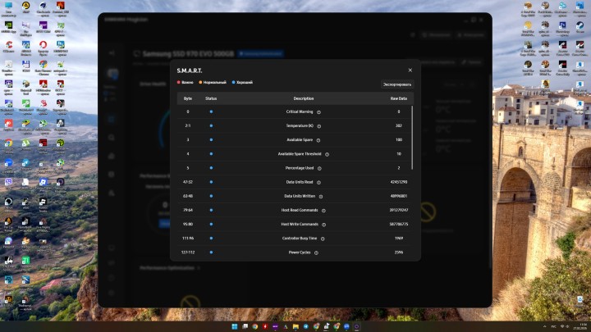Open info icon beside Controller Busy Time
Image resolution: width=591 pixels, height=332 pixels.
tap(323, 239)
